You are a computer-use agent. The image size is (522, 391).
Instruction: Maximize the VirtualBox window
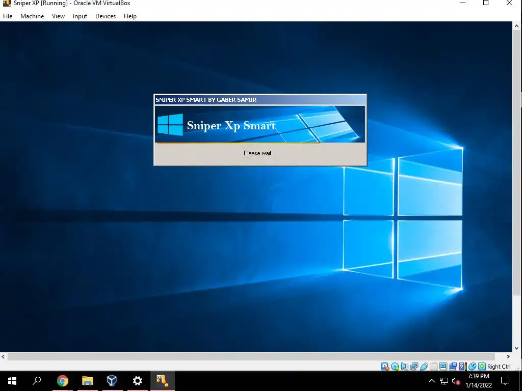click(486, 3)
